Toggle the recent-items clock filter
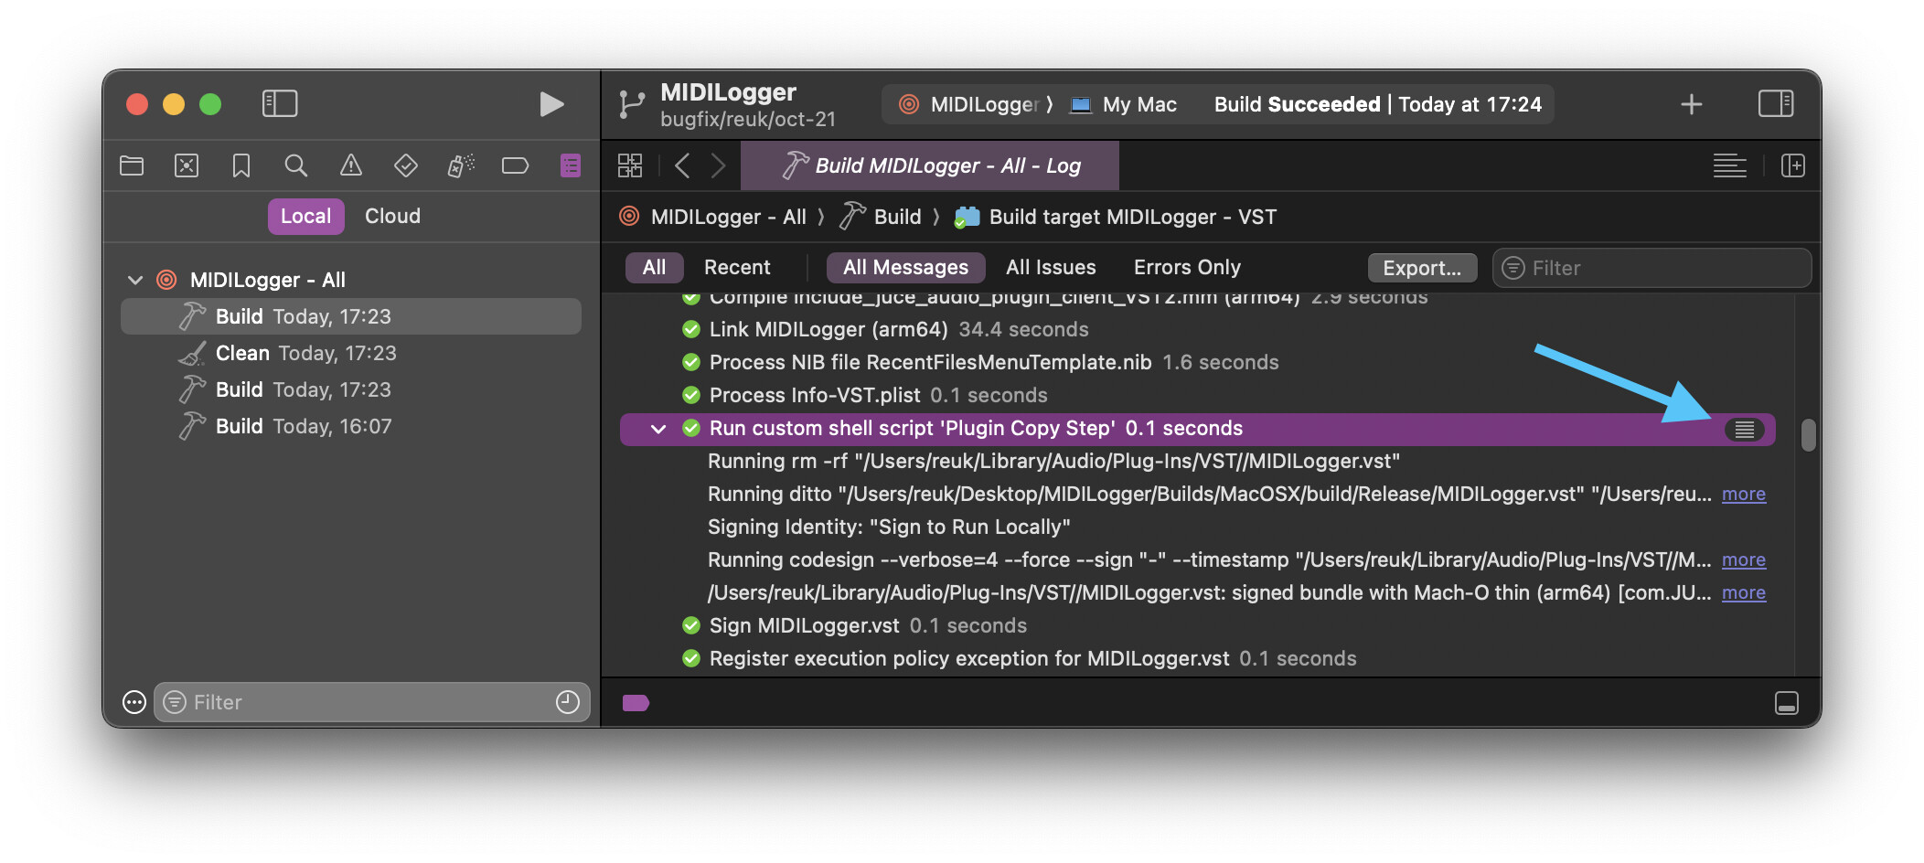 pos(568,702)
